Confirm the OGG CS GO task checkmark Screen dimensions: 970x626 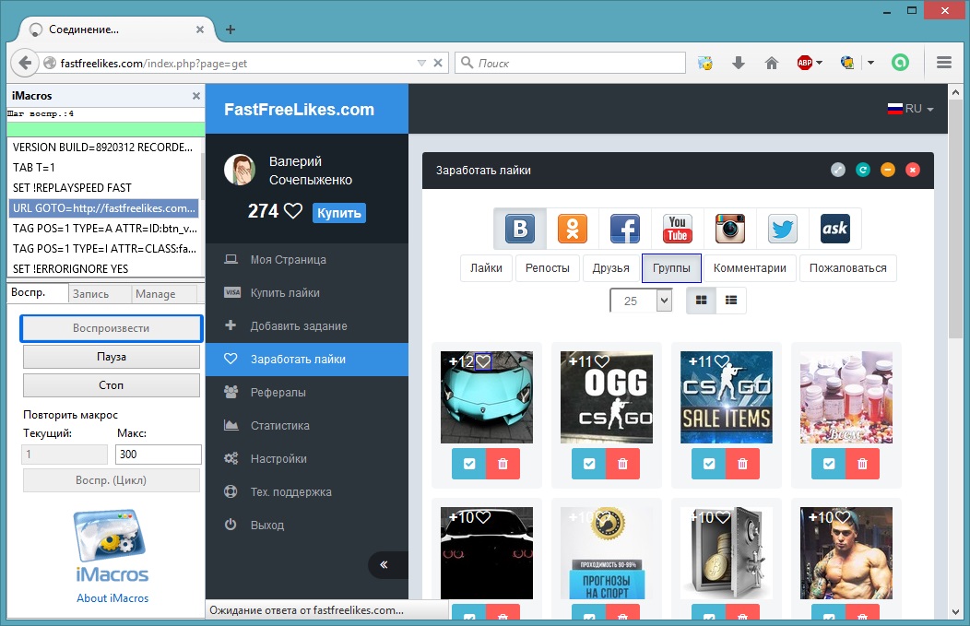coord(589,464)
